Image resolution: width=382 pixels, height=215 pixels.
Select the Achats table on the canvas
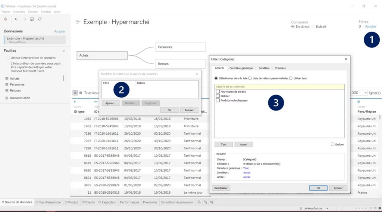102,56
